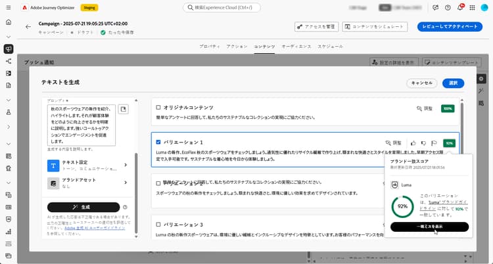Open the app switcher grid icon
The height and width of the screenshot is (264, 493).
472,7
